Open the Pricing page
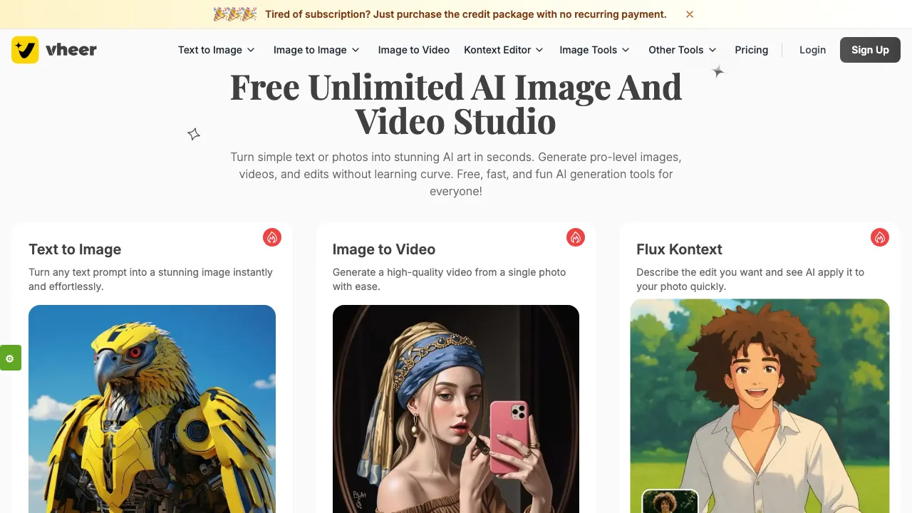Viewport: 912px width, 513px height. (752, 50)
